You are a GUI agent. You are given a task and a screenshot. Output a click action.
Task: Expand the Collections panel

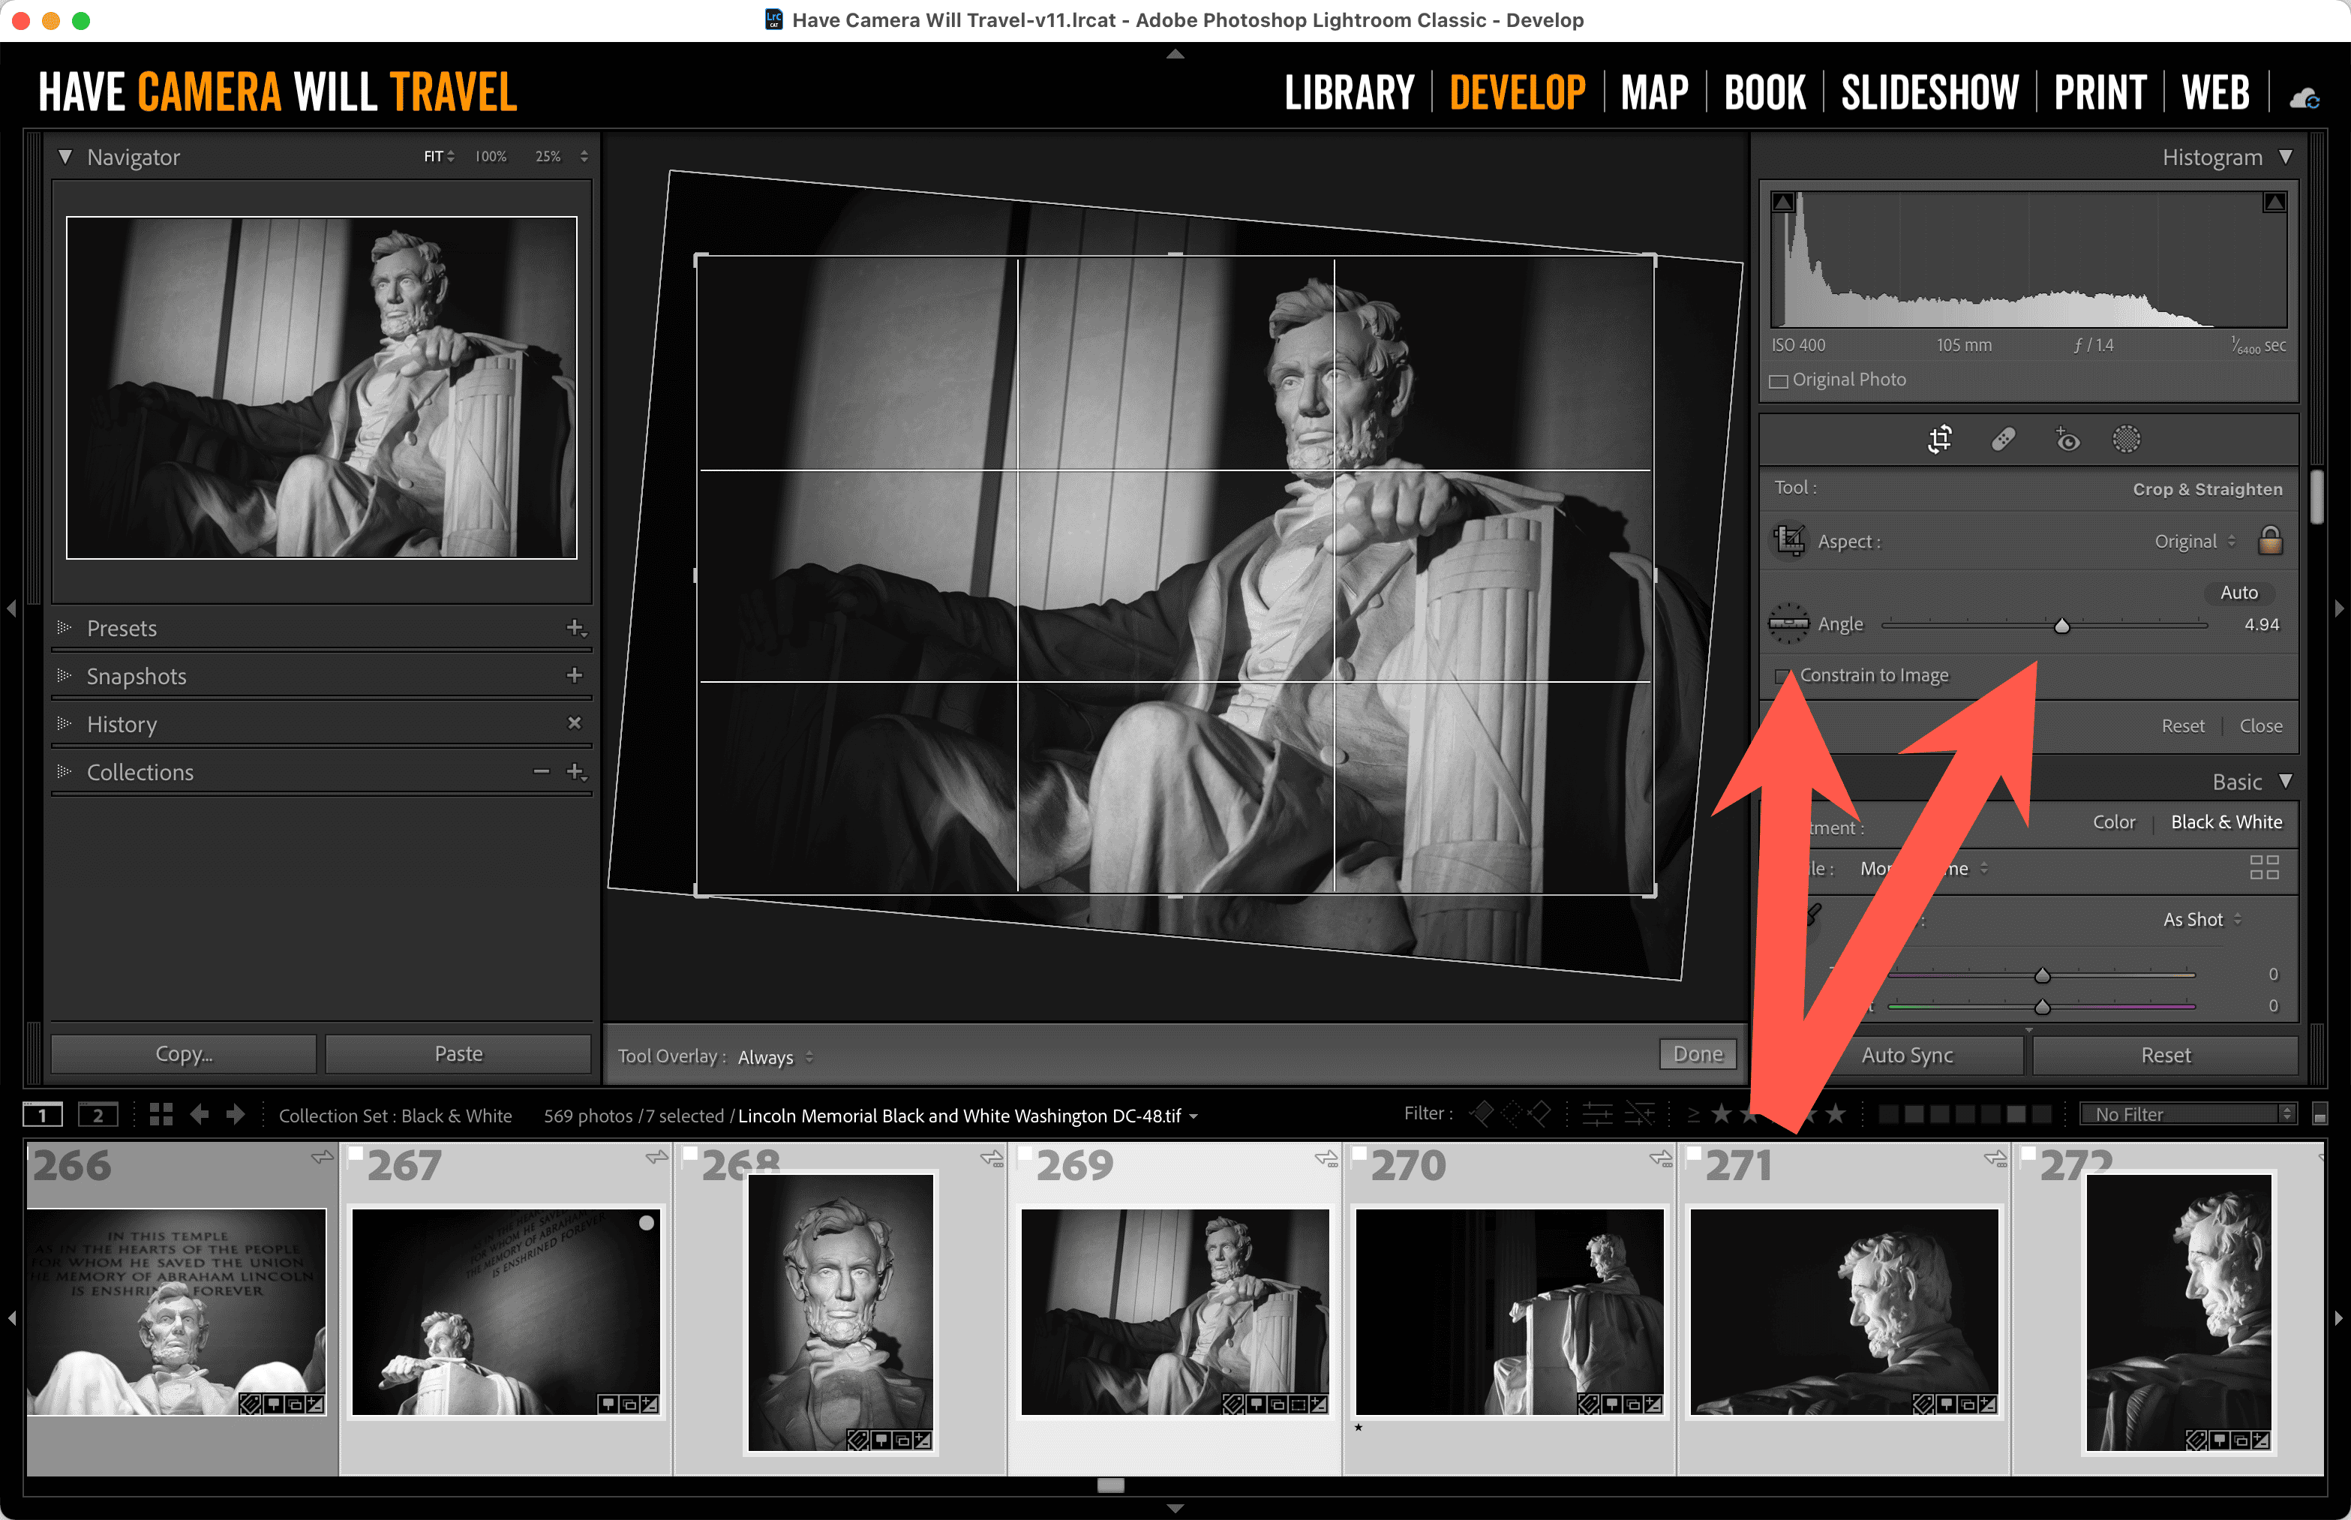point(65,771)
